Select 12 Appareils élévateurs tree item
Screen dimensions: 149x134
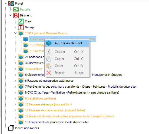tap(69, 116)
